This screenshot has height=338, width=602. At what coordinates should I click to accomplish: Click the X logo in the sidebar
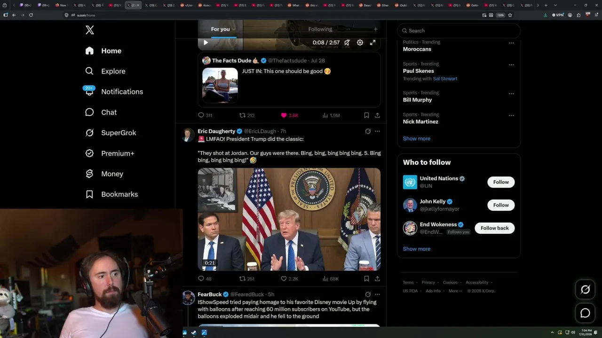pyautogui.click(x=90, y=30)
